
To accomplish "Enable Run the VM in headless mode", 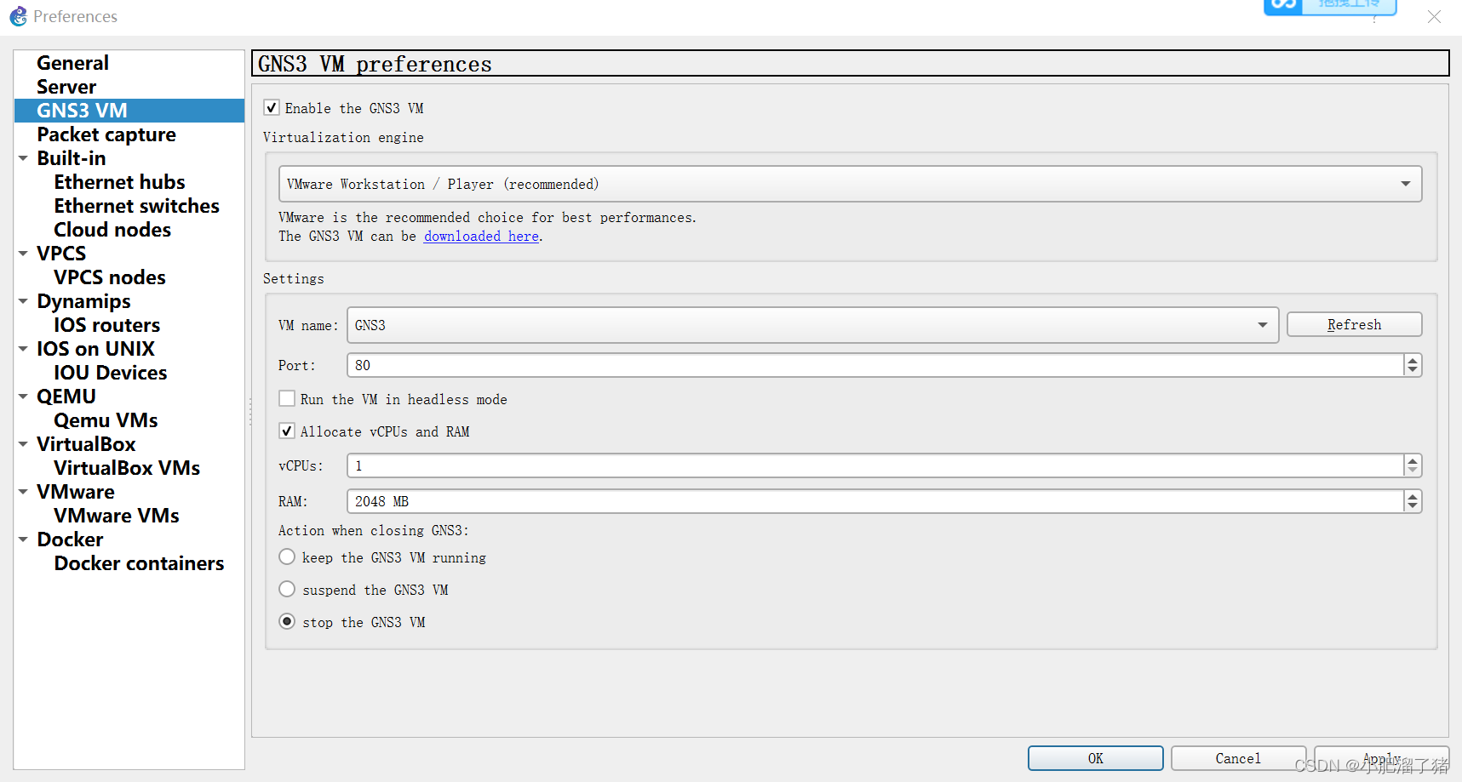I will (x=287, y=398).
